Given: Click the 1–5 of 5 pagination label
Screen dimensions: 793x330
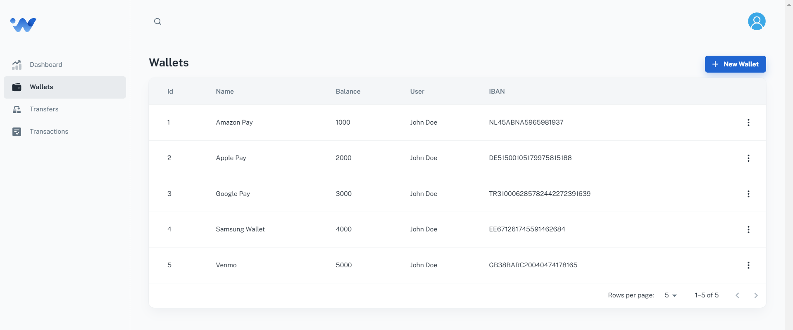Looking at the screenshot, I should (x=707, y=295).
